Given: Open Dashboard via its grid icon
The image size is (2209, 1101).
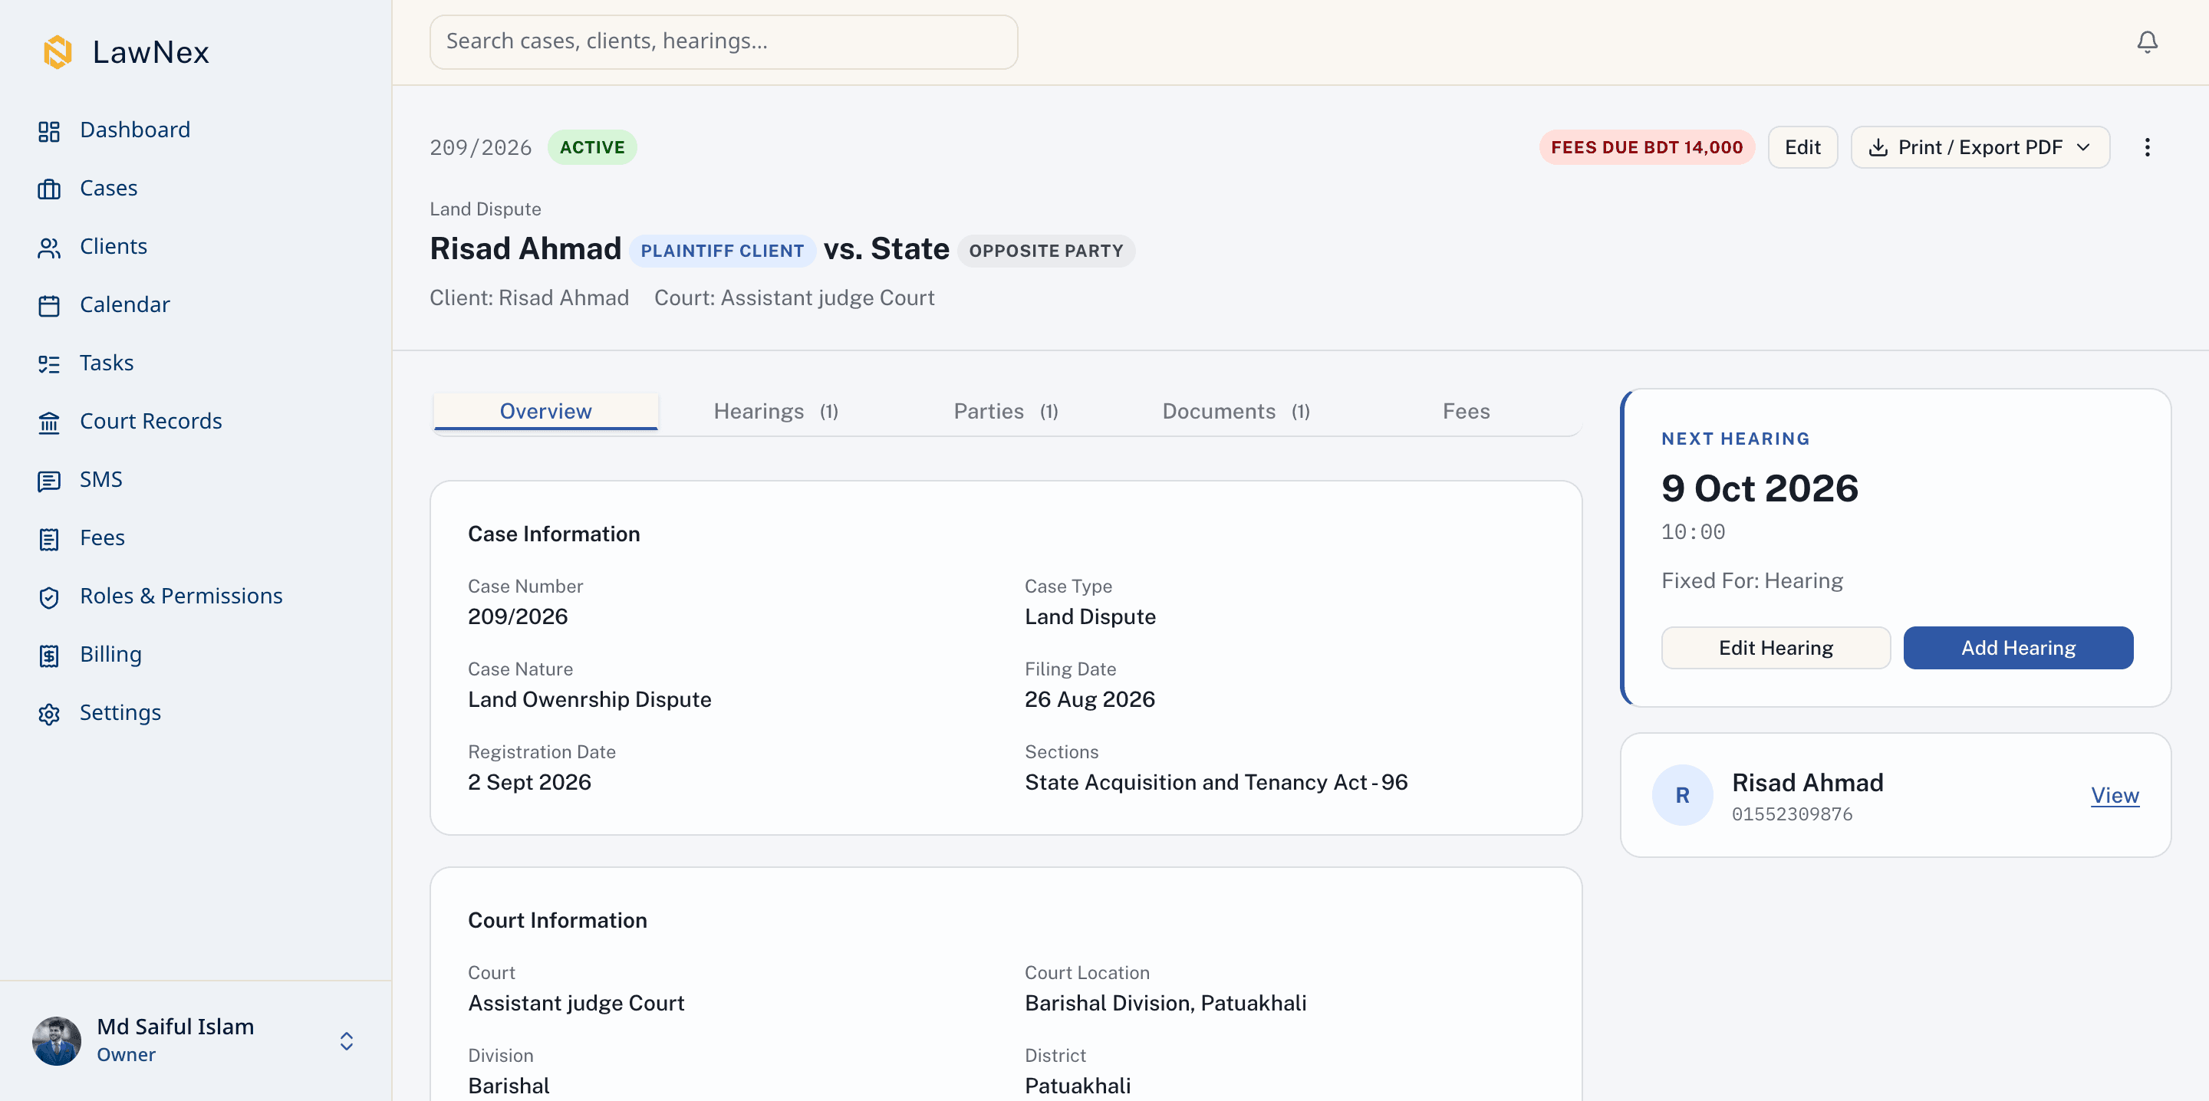Looking at the screenshot, I should (49, 130).
